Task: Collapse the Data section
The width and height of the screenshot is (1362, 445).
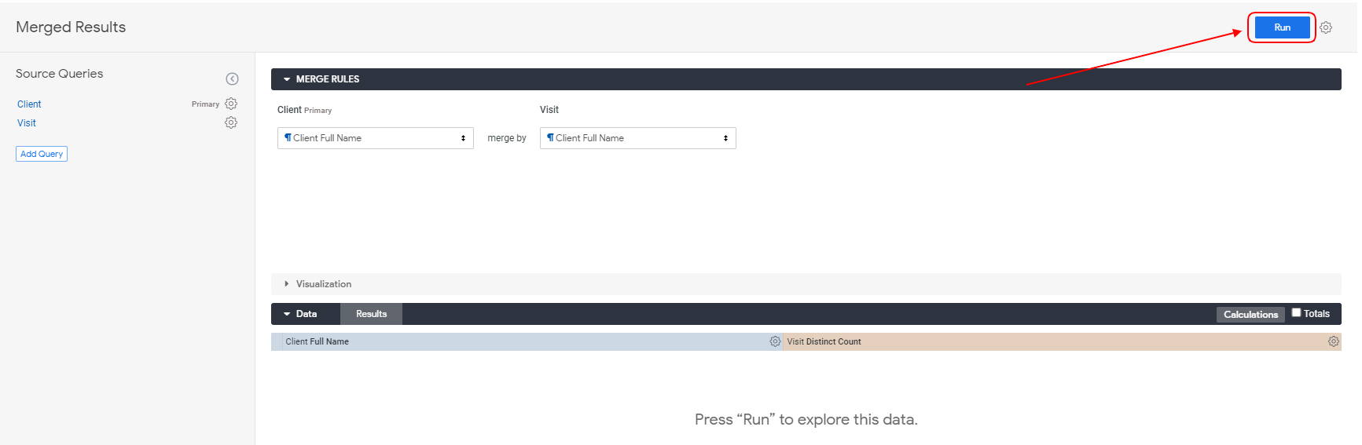Action: [300, 314]
